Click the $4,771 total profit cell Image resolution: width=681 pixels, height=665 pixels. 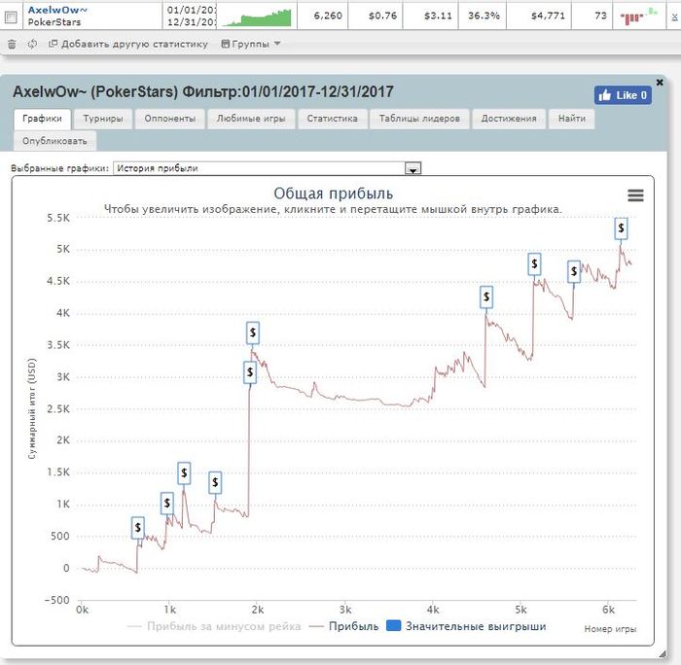click(x=539, y=17)
